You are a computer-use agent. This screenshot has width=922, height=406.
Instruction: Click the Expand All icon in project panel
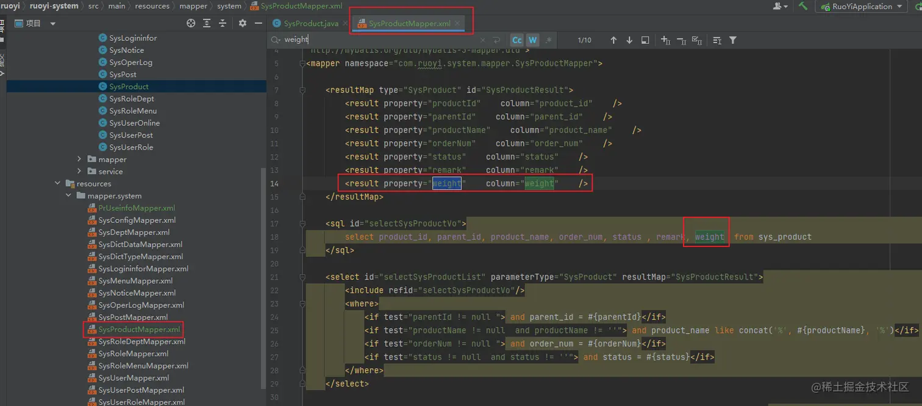tap(207, 23)
